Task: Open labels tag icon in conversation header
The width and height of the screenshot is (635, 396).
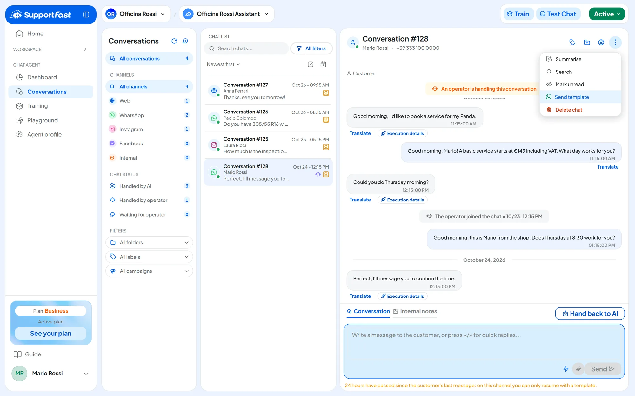Action: point(572,42)
